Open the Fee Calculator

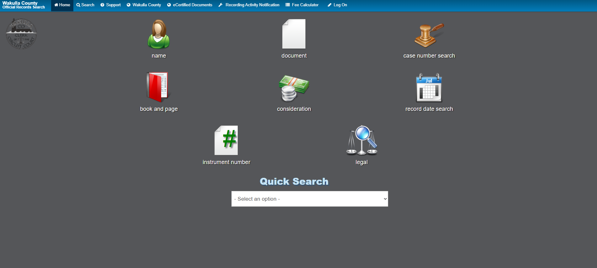click(302, 5)
